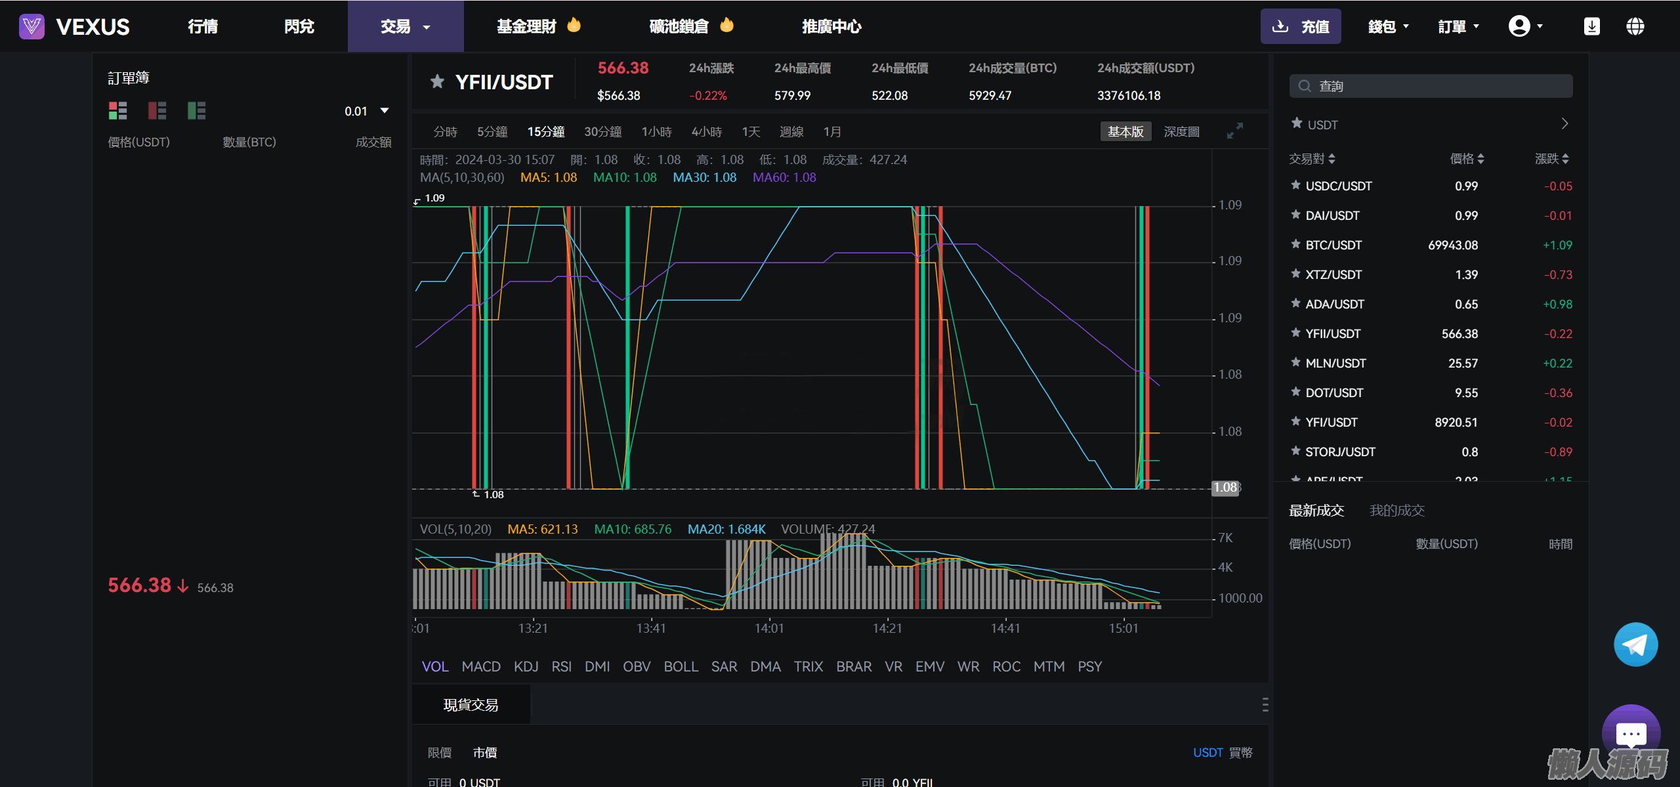
Task: Show buy-only order book view
Action: pyautogui.click(x=196, y=110)
